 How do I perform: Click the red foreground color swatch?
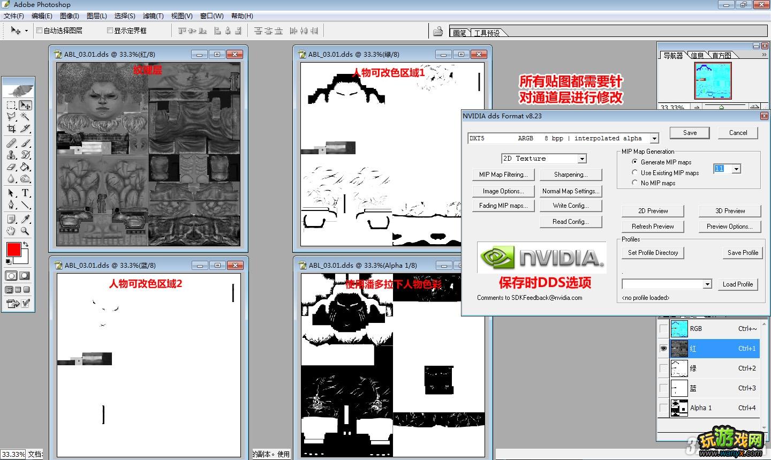pyautogui.click(x=13, y=250)
